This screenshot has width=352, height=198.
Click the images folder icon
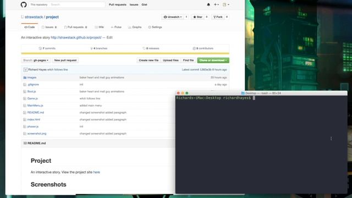click(25, 78)
